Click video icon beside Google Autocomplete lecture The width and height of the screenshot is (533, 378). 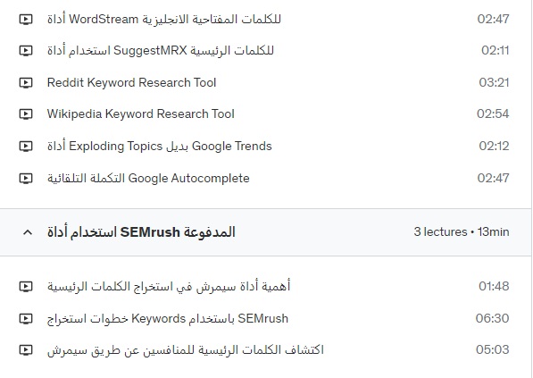click(26, 179)
